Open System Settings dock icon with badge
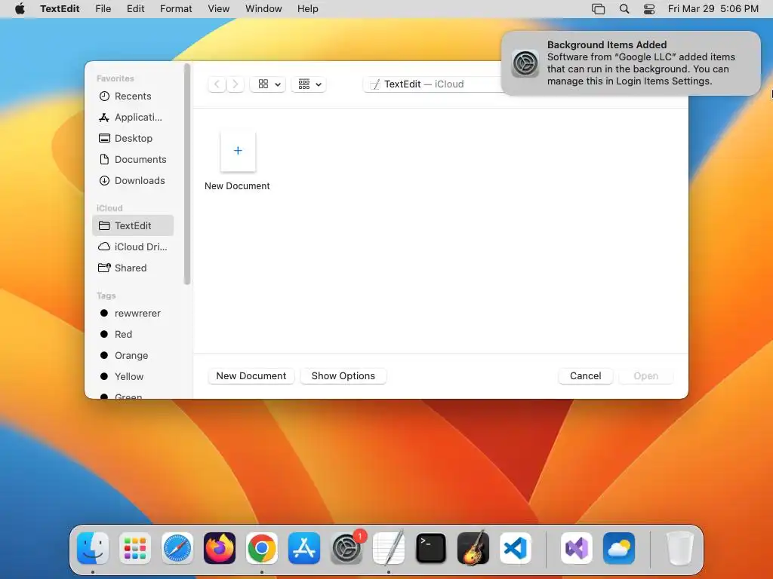This screenshot has height=579, width=773. [346, 548]
